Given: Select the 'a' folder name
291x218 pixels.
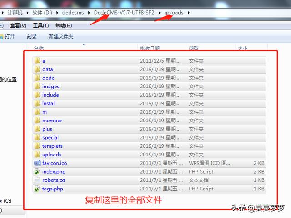Looking at the screenshot, I should click(x=44, y=61).
